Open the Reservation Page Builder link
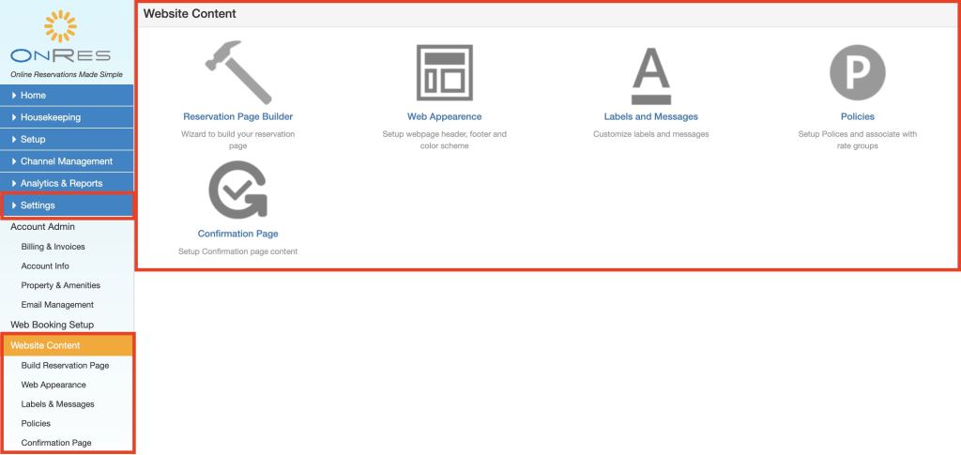The width and height of the screenshot is (961, 455). pos(237,117)
